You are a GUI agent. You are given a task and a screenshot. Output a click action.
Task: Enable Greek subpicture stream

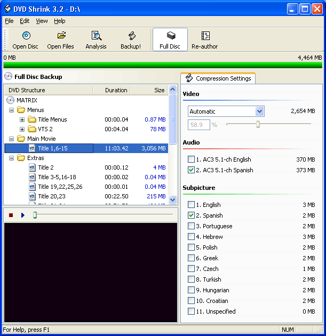(191, 258)
